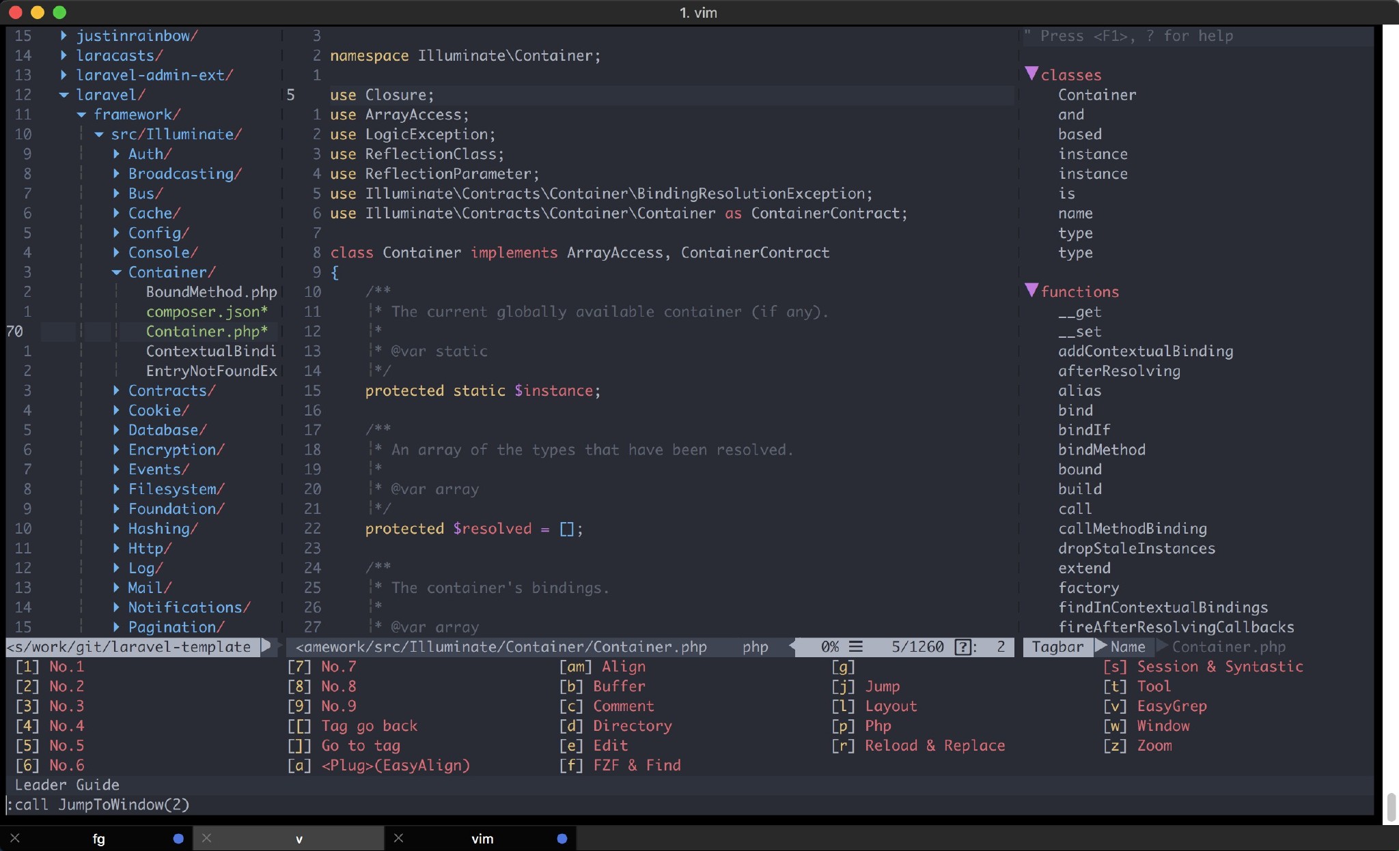Click the vim tab at bottom bar
Image resolution: width=1399 pixels, height=851 pixels.
point(482,837)
